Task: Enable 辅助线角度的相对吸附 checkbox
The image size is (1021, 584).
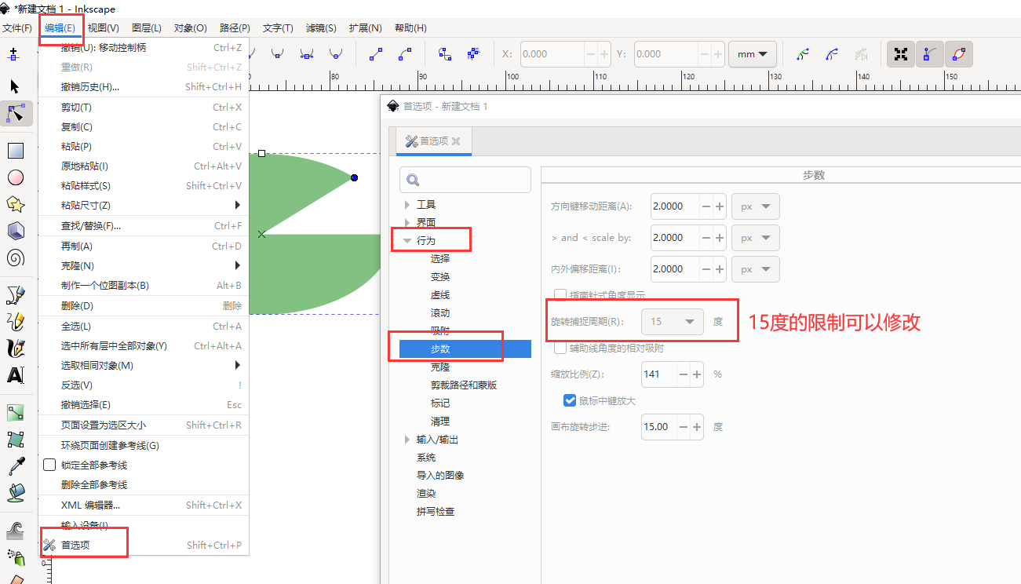Action: point(560,348)
